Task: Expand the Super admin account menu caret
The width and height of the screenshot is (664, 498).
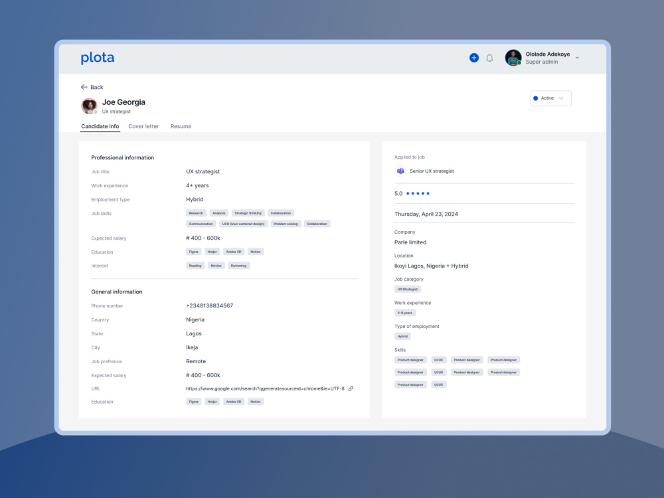Action: coord(577,58)
